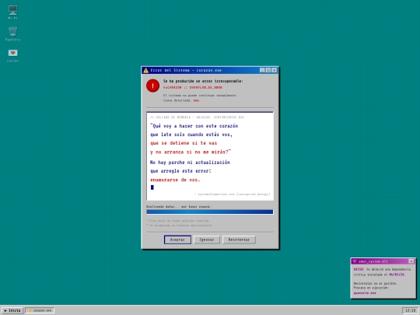
Task: Click the blinking cursor in memory dump
Action: point(152,187)
